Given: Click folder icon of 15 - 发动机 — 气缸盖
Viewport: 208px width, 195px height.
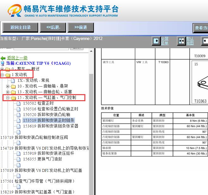Looking at the screenshot, I should (x=13, y=98).
